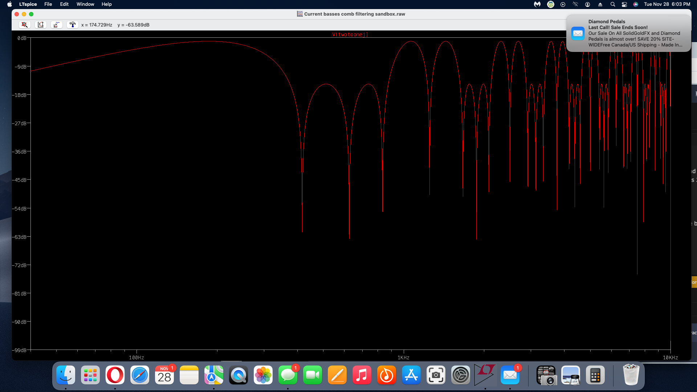Launch Opera browser from the Dock

[x=115, y=375]
